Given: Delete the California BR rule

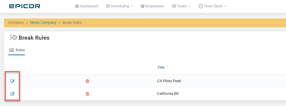Looking at the screenshot, I should click(x=87, y=94).
